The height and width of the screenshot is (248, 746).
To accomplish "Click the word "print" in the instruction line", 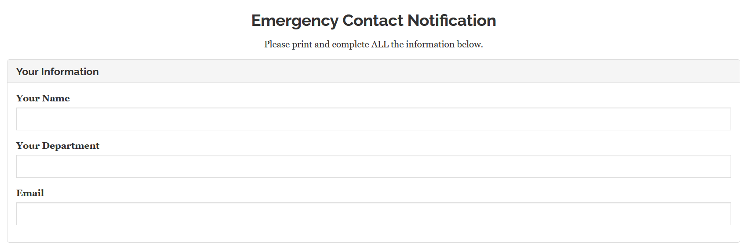I will [x=302, y=44].
